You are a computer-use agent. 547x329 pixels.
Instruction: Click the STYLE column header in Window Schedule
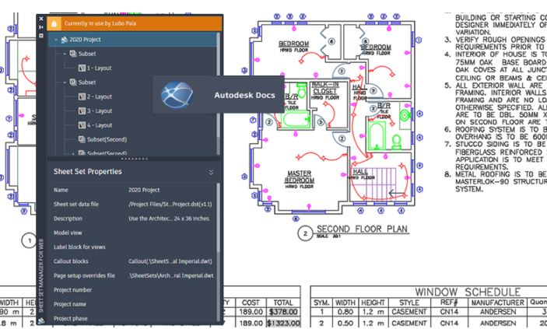tap(409, 303)
